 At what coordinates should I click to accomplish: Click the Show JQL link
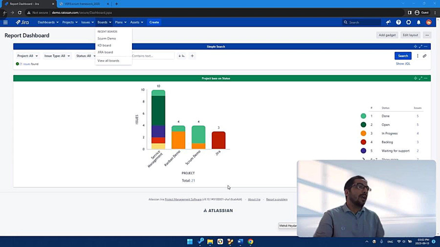403,64
